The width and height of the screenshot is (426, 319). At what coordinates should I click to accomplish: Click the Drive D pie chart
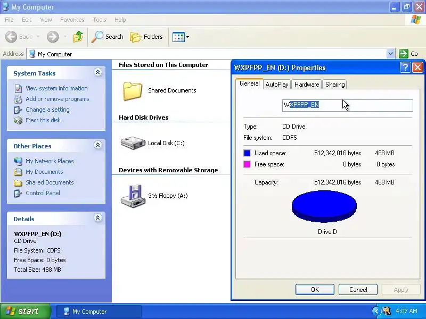324,206
